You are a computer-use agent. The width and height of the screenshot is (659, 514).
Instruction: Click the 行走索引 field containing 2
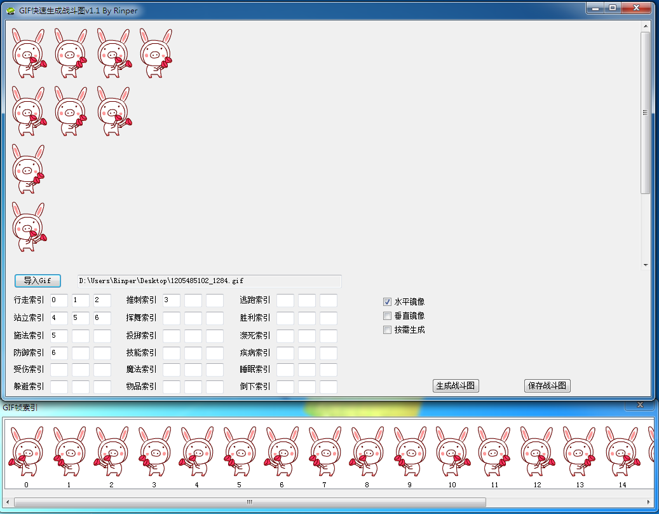point(102,300)
